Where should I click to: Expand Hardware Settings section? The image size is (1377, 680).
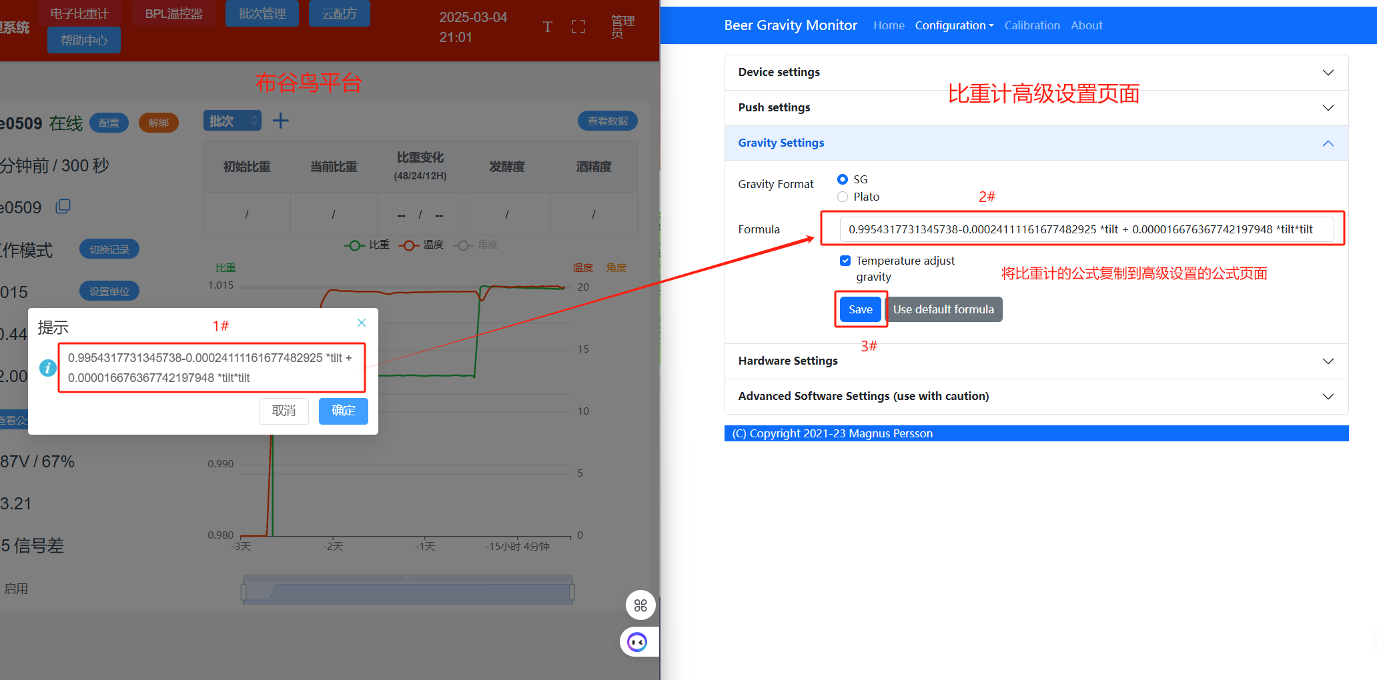pyautogui.click(x=1036, y=361)
